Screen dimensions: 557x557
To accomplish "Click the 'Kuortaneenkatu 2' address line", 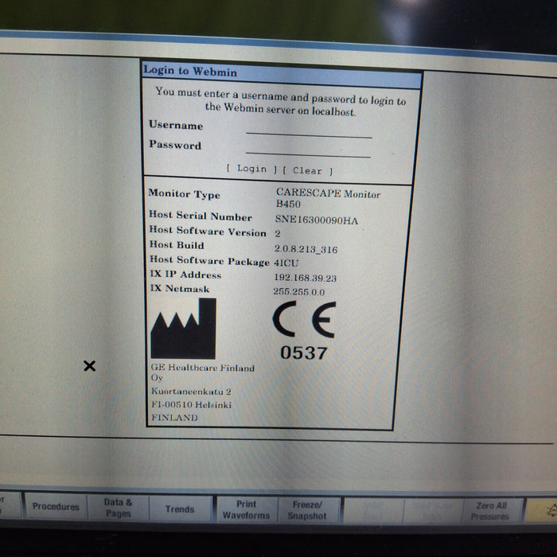I will tap(191, 391).
